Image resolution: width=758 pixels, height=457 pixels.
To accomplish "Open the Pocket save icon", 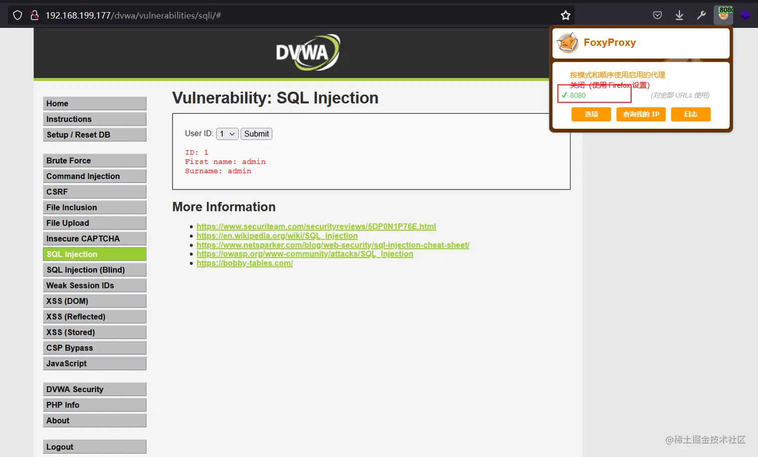I will coord(657,16).
